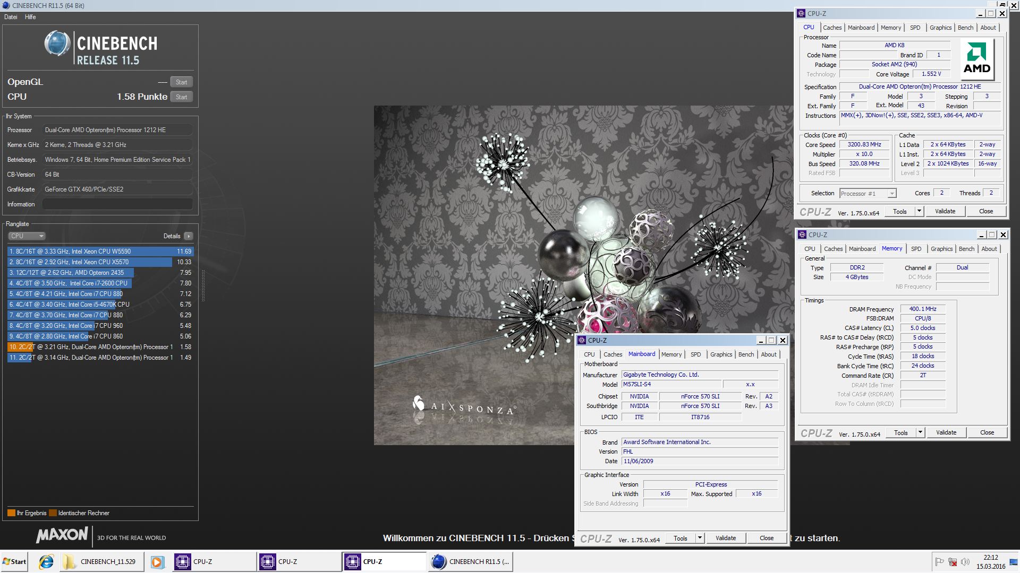The width and height of the screenshot is (1020, 573).
Task: Open the Processor #1 selection dropdown
Action: click(868, 194)
